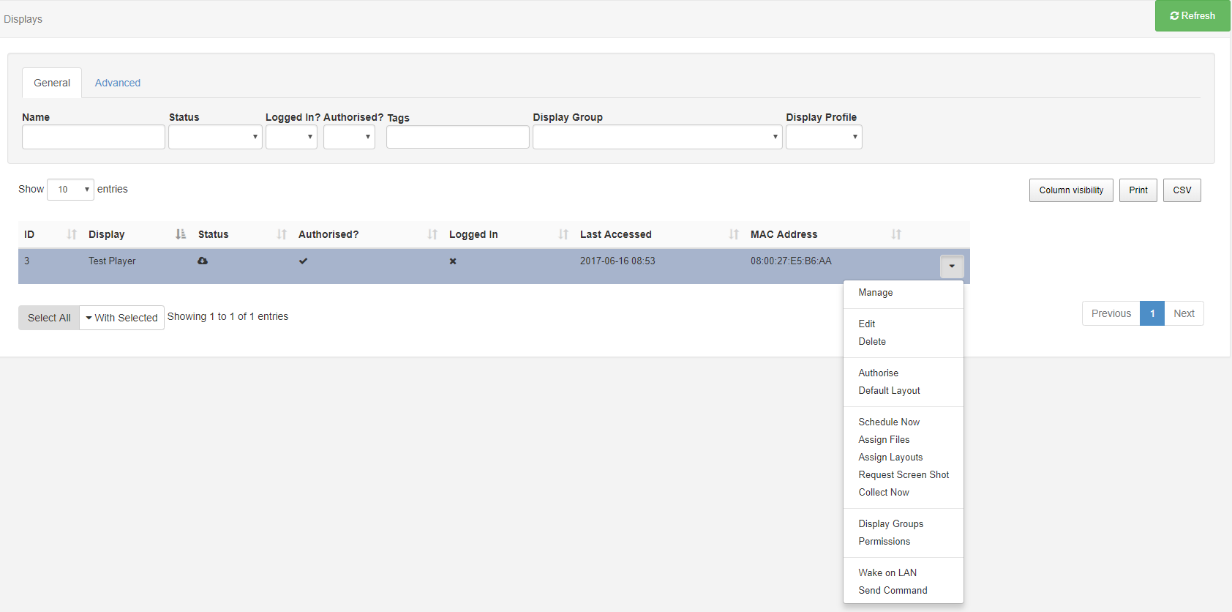Select Wake on LAN menu option
The height and width of the screenshot is (612, 1232).
click(887, 573)
